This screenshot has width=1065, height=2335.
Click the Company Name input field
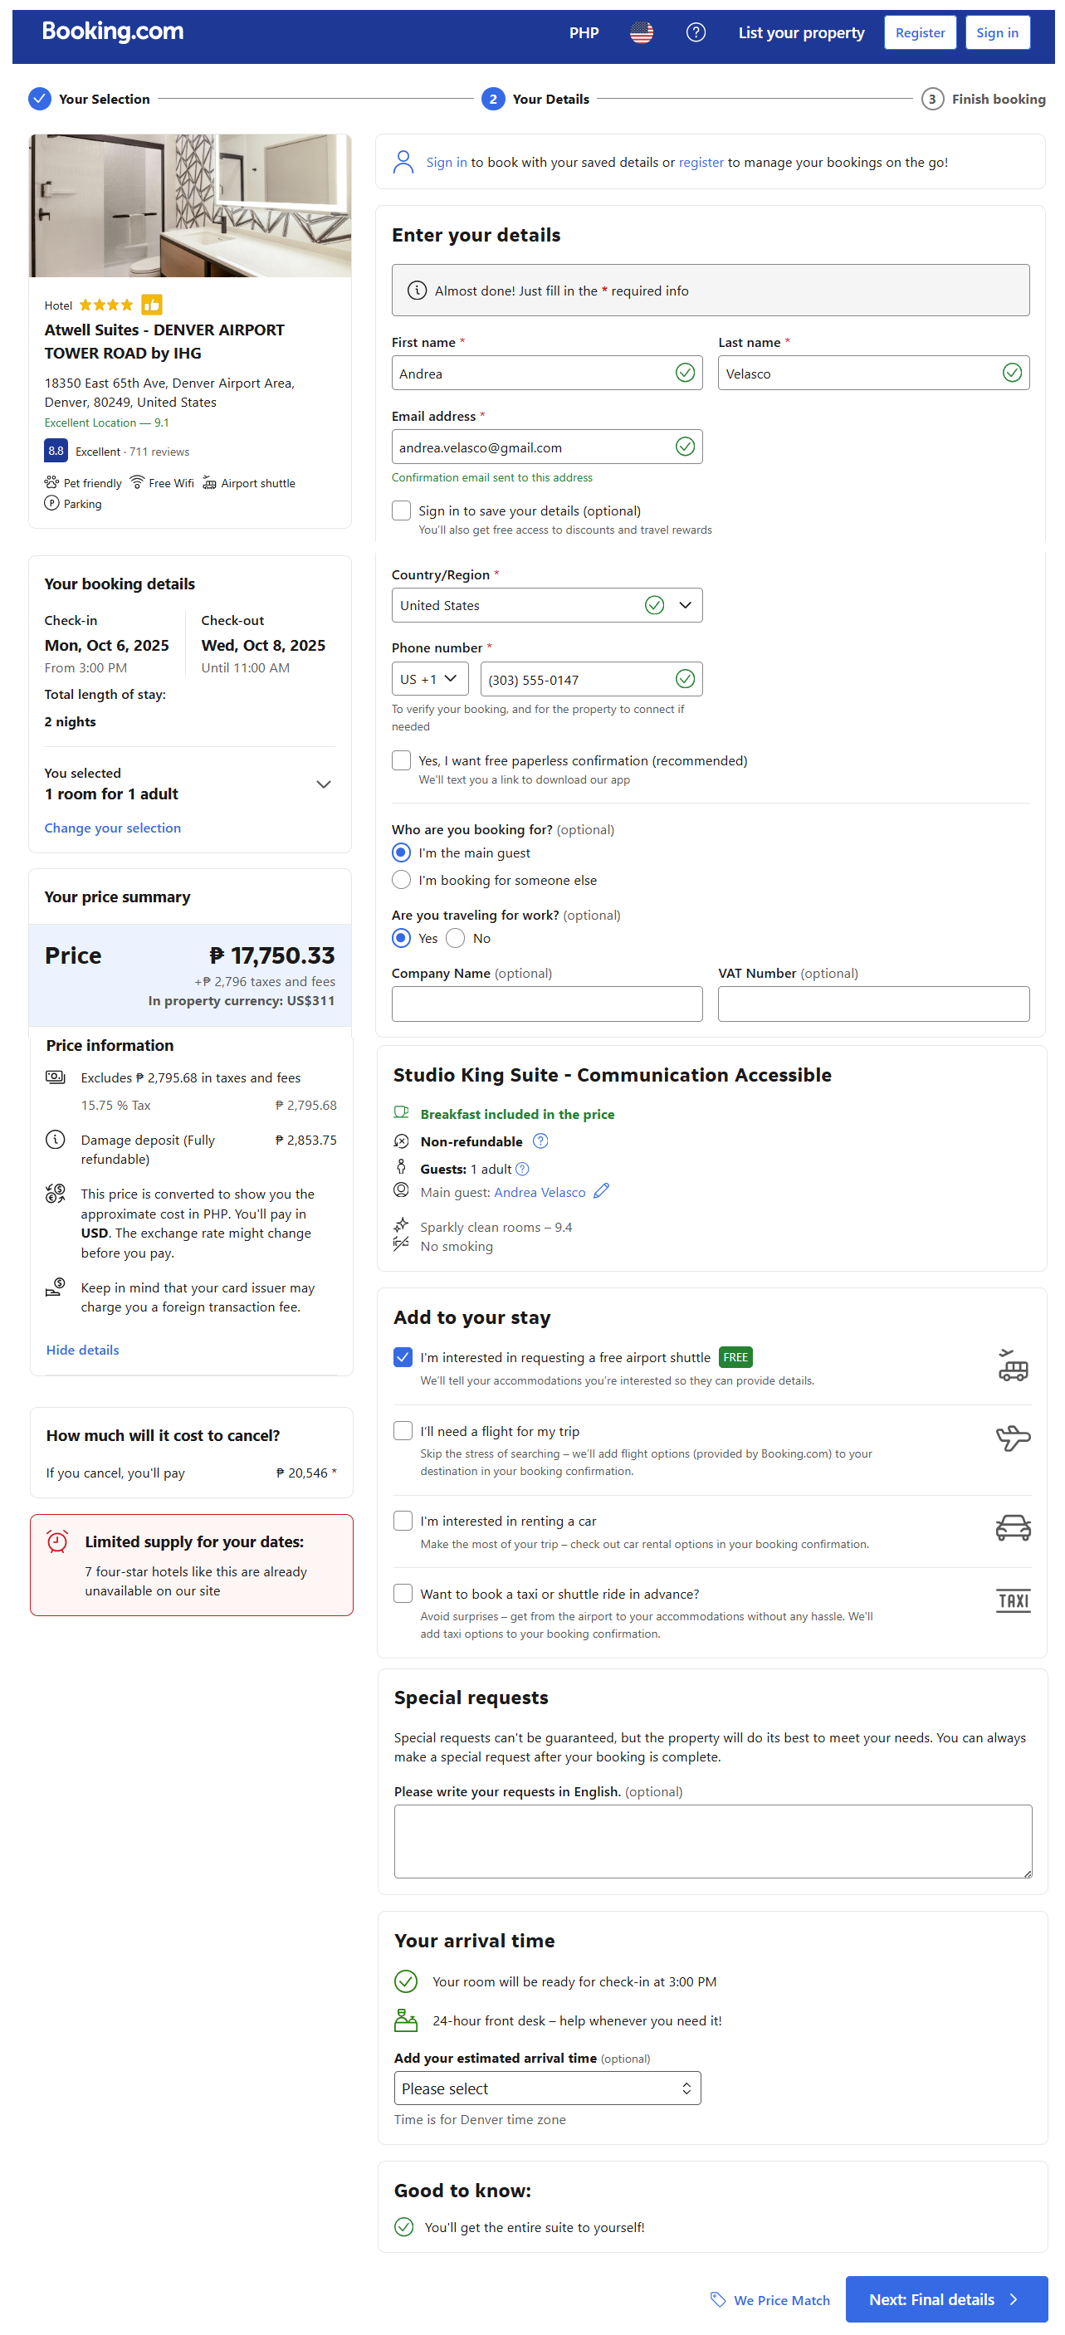click(546, 1004)
